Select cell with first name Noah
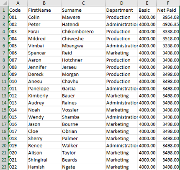 tap(44, 110)
